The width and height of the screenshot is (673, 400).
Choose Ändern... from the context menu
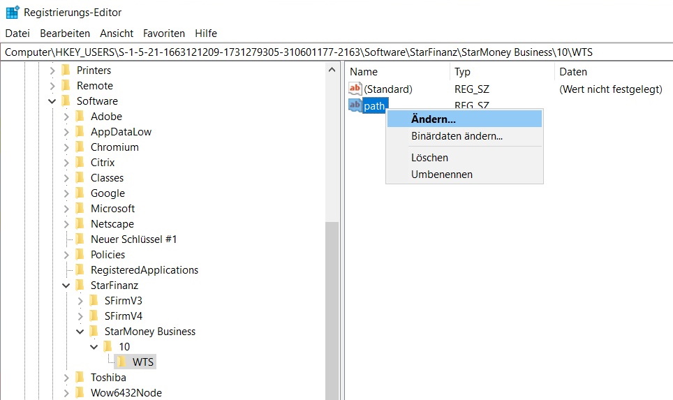(x=464, y=119)
